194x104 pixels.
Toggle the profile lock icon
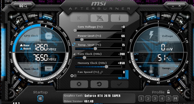[x=168, y=92]
